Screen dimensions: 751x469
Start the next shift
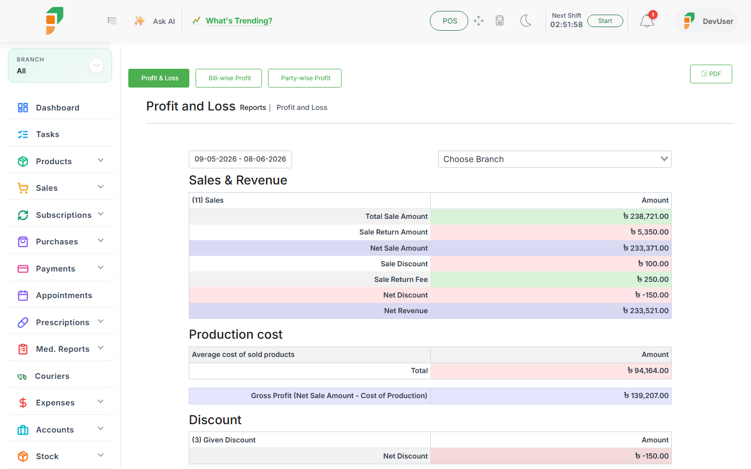[x=605, y=21]
